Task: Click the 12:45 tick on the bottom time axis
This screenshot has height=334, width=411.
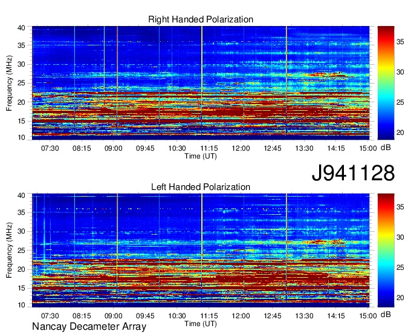Action: 273,316
